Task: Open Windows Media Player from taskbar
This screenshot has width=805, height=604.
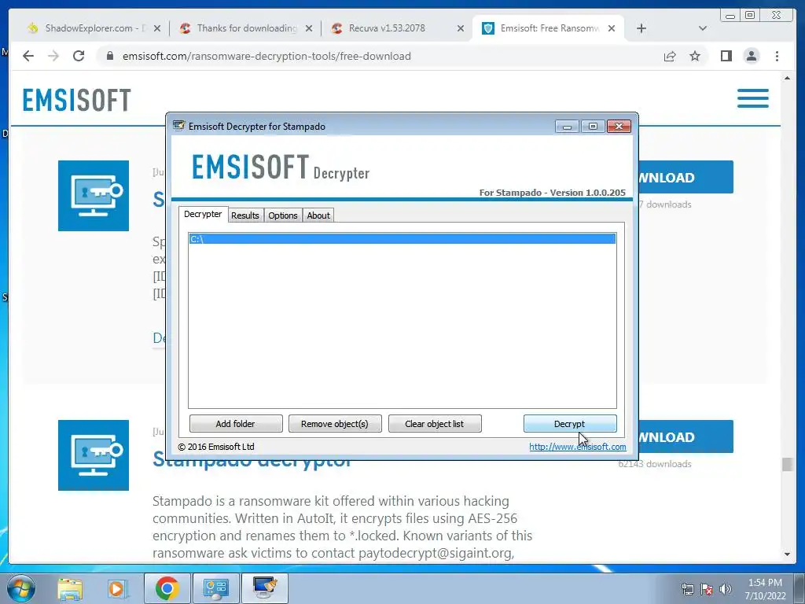Action: tap(117, 588)
